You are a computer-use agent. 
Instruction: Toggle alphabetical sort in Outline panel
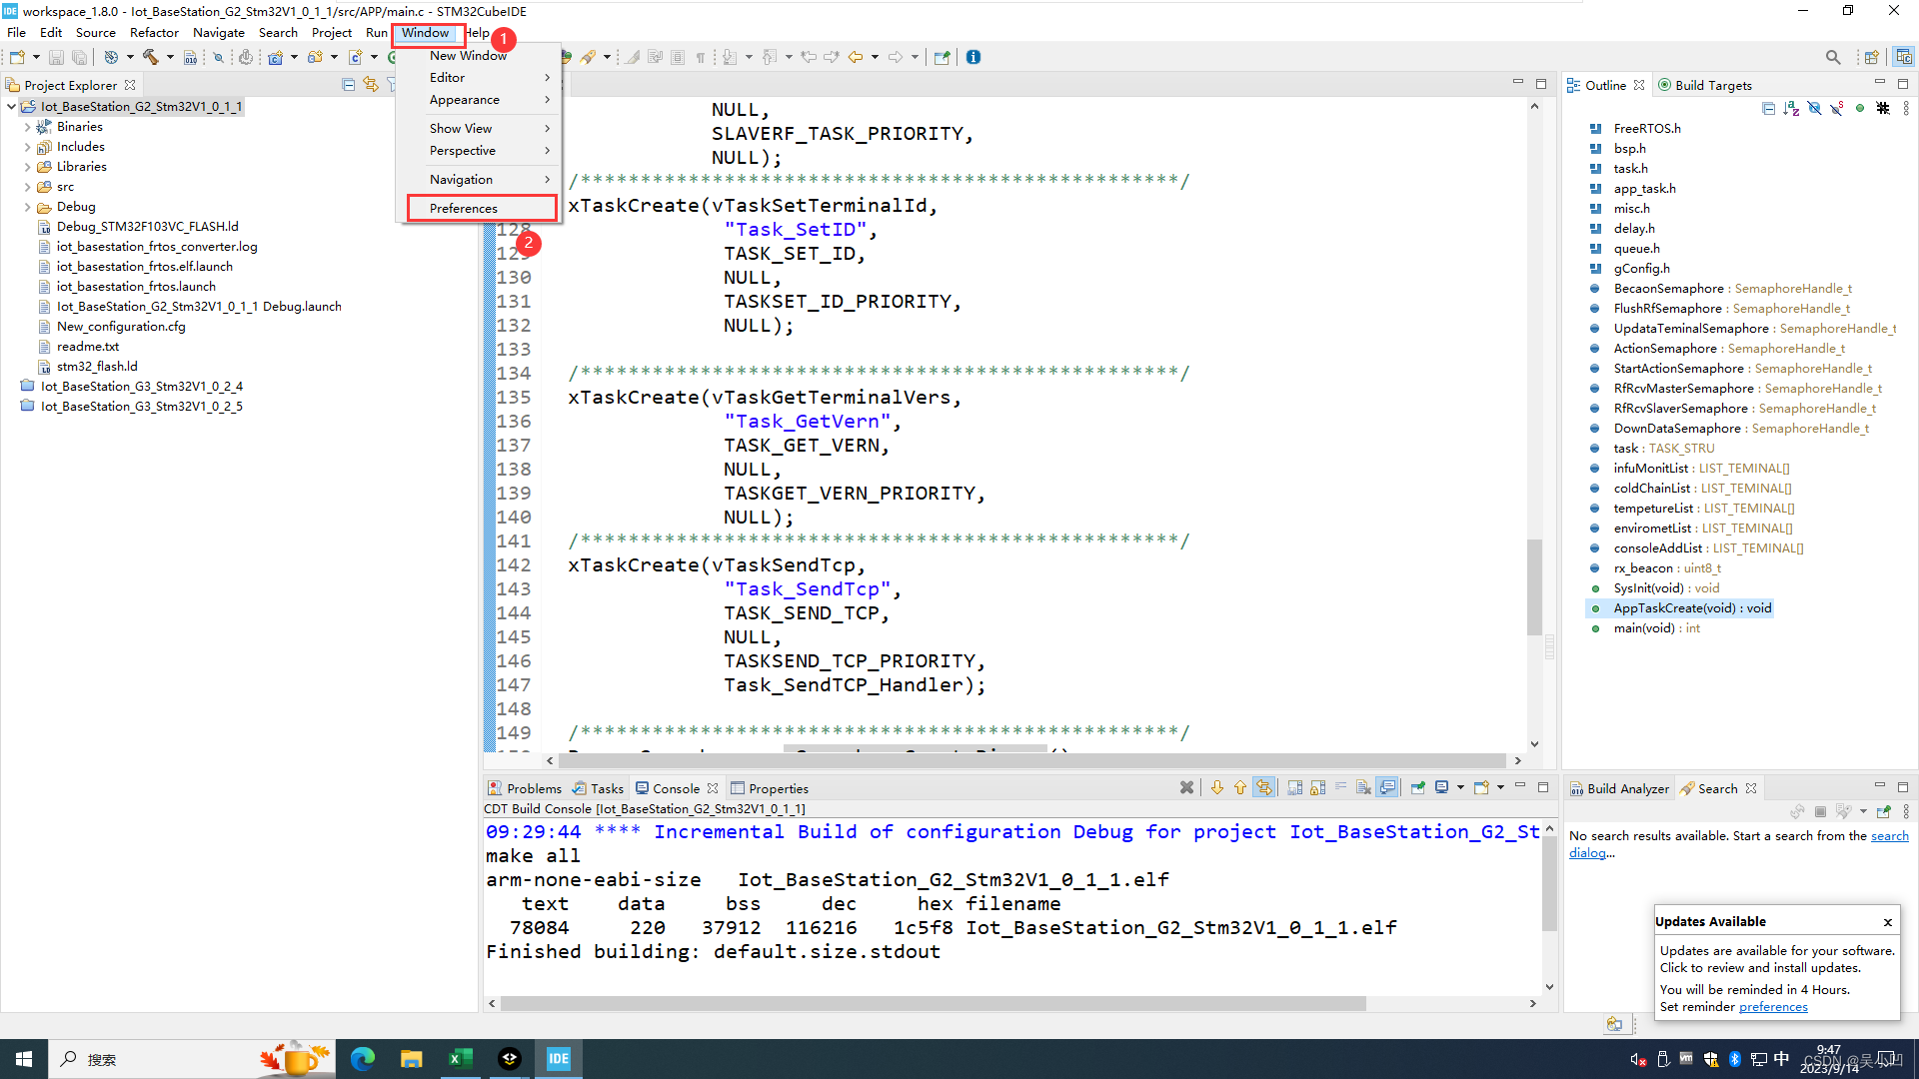1790,108
